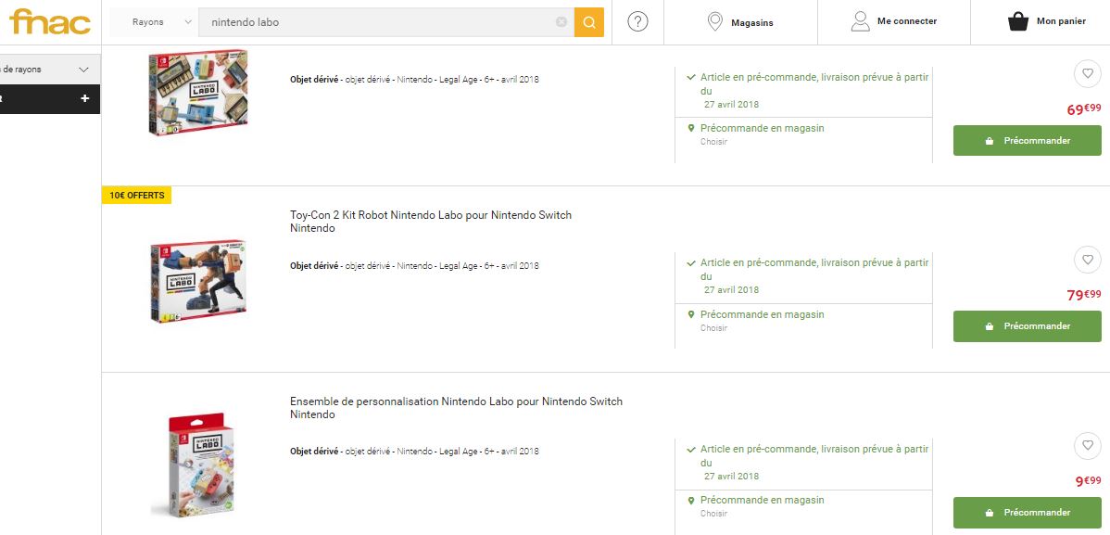Image resolution: width=1110 pixels, height=535 pixels.
Task: Open the Toy-Con 2 Kit Robot thumbnail
Action: pyautogui.click(x=199, y=281)
